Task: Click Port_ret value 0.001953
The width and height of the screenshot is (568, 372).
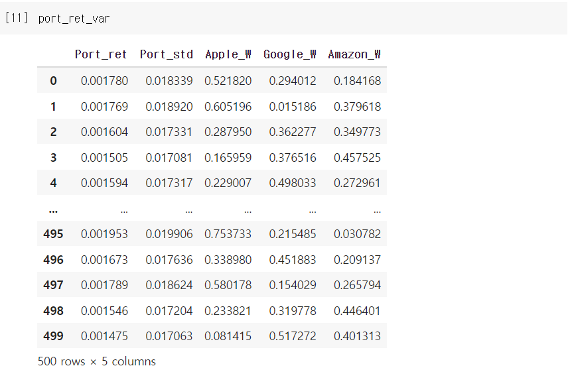Action: (x=104, y=234)
